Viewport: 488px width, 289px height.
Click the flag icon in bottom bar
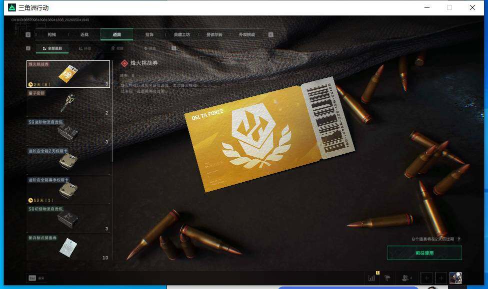[x=387, y=278]
